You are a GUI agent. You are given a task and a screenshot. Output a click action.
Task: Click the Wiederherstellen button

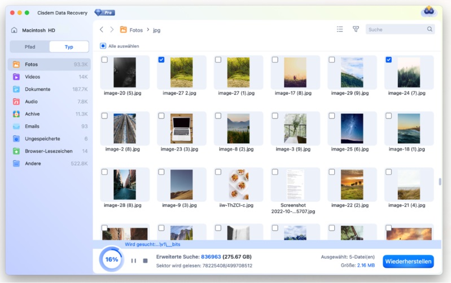(x=408, y=262)
